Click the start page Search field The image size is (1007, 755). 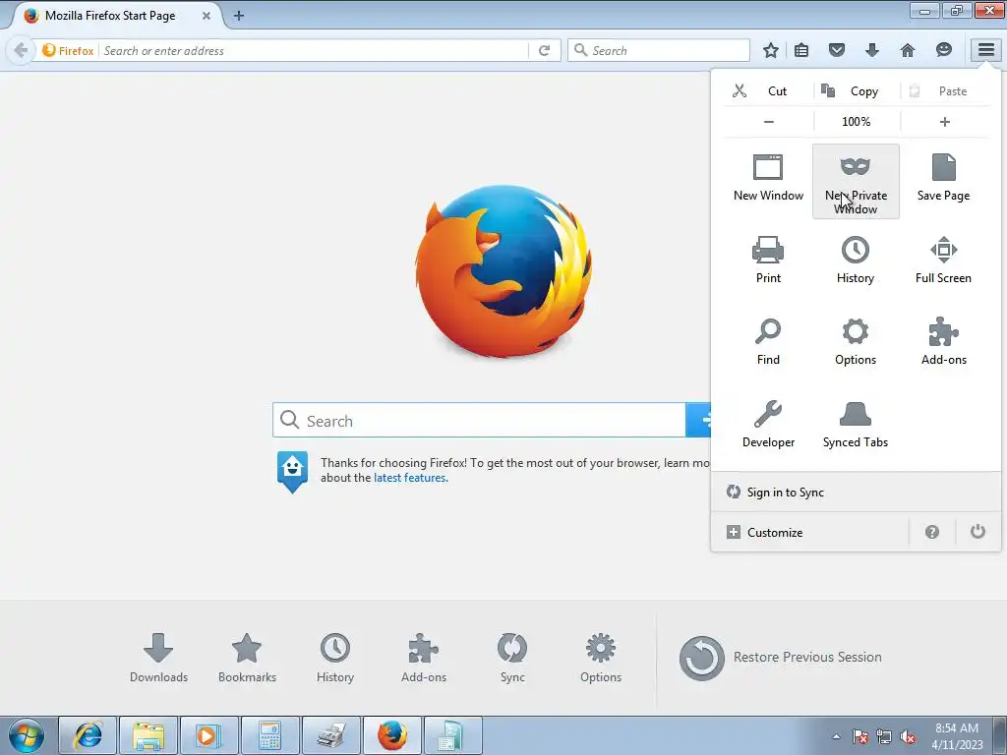coord(479,421)
